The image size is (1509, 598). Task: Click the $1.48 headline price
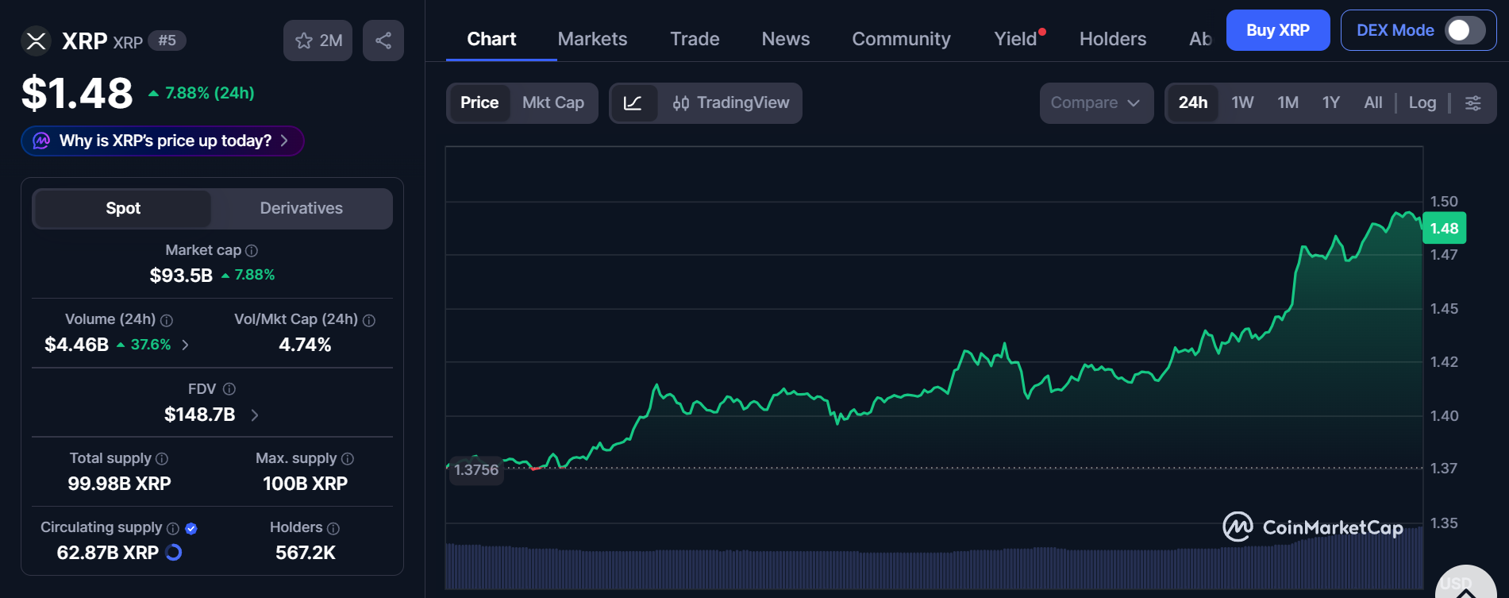point(77,93)
